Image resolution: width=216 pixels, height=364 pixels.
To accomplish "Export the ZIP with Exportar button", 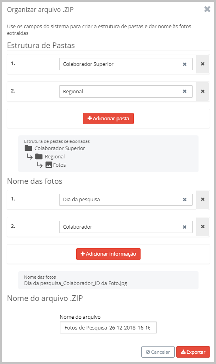I will coord(193,352).
